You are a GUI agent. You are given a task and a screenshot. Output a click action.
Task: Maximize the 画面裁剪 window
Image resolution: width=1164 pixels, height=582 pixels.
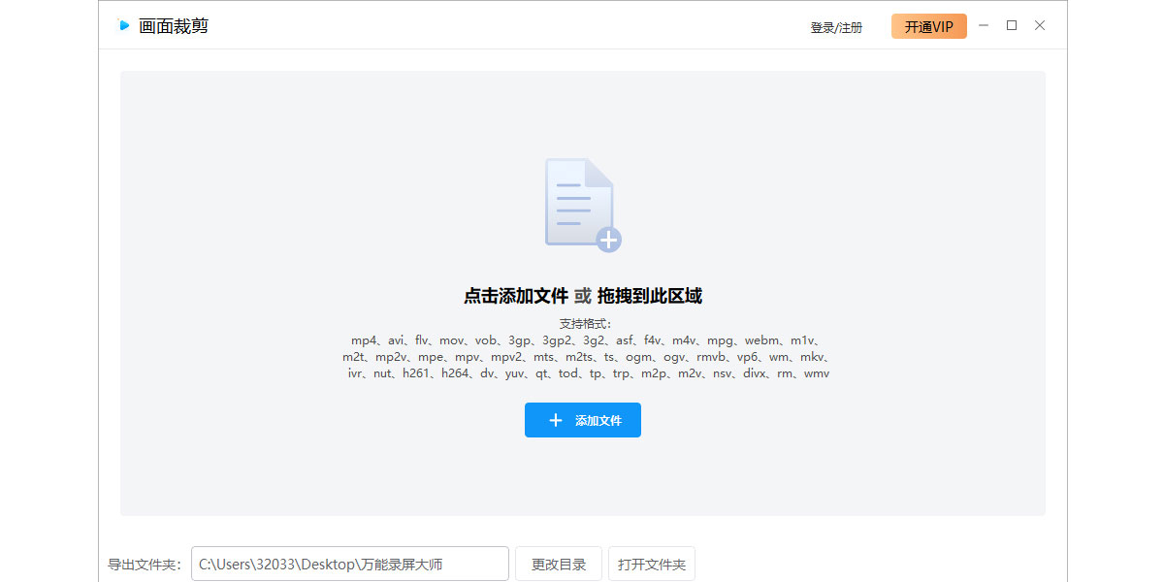point(1012,25)
